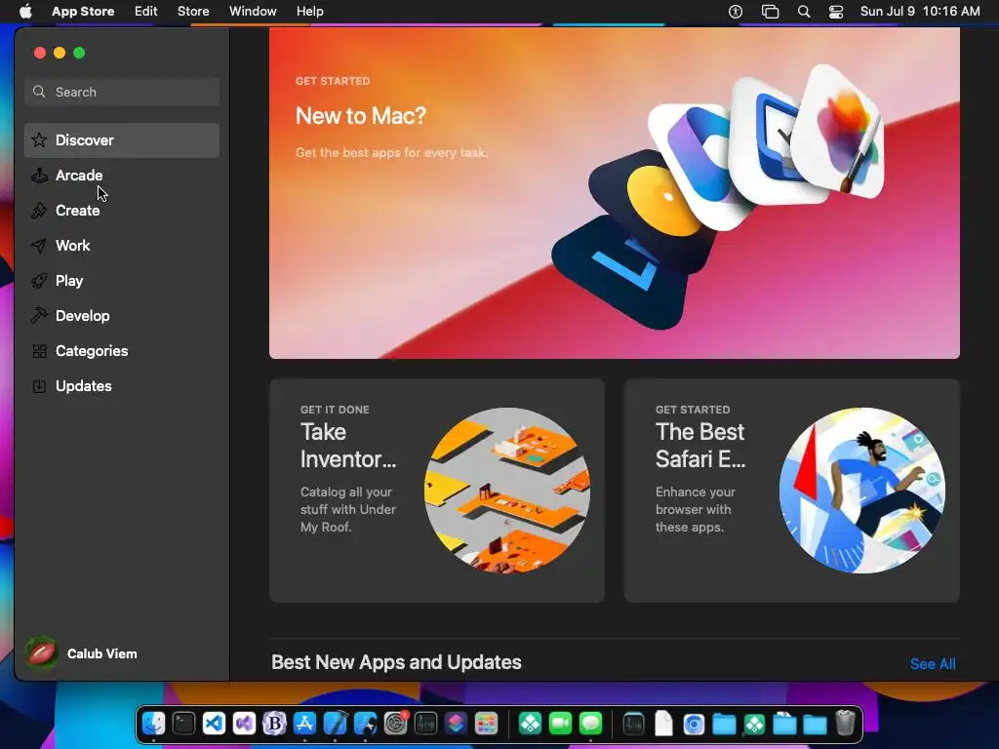This screenshot has height=749, width=999.
Task: Select the Create category in sidebar
Action: (122, 211)
